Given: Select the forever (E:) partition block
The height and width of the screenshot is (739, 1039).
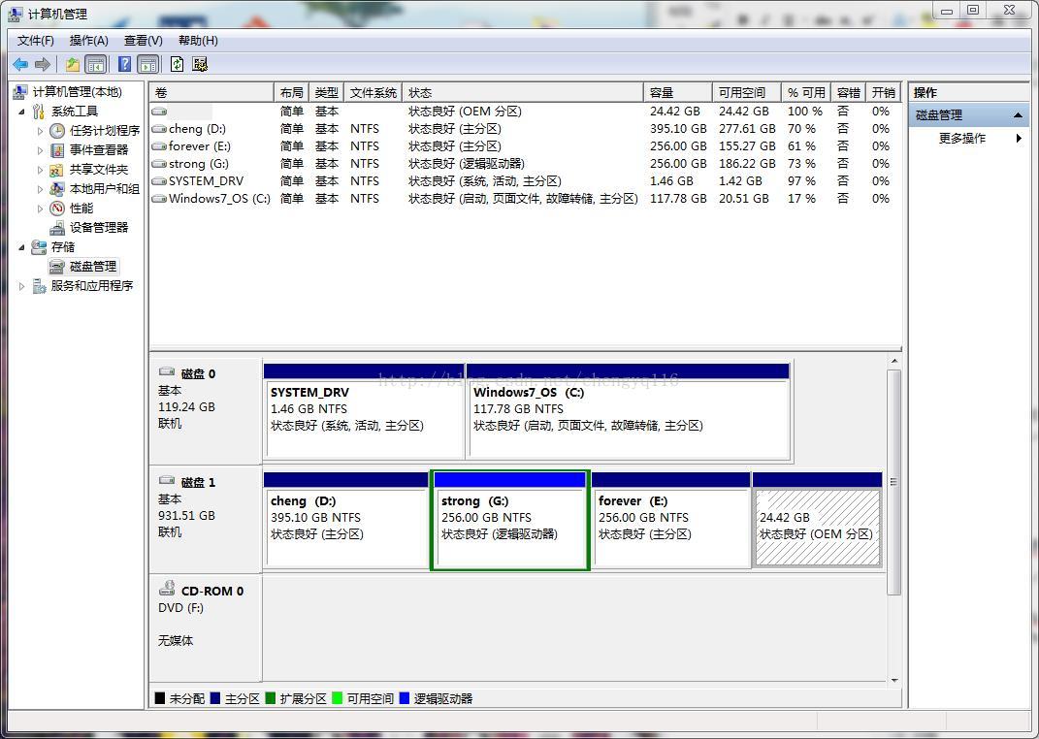Looking at the screenshot, I should tap(671, 520).
